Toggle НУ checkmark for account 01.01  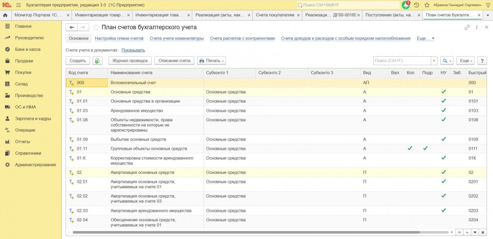[443, 101]
